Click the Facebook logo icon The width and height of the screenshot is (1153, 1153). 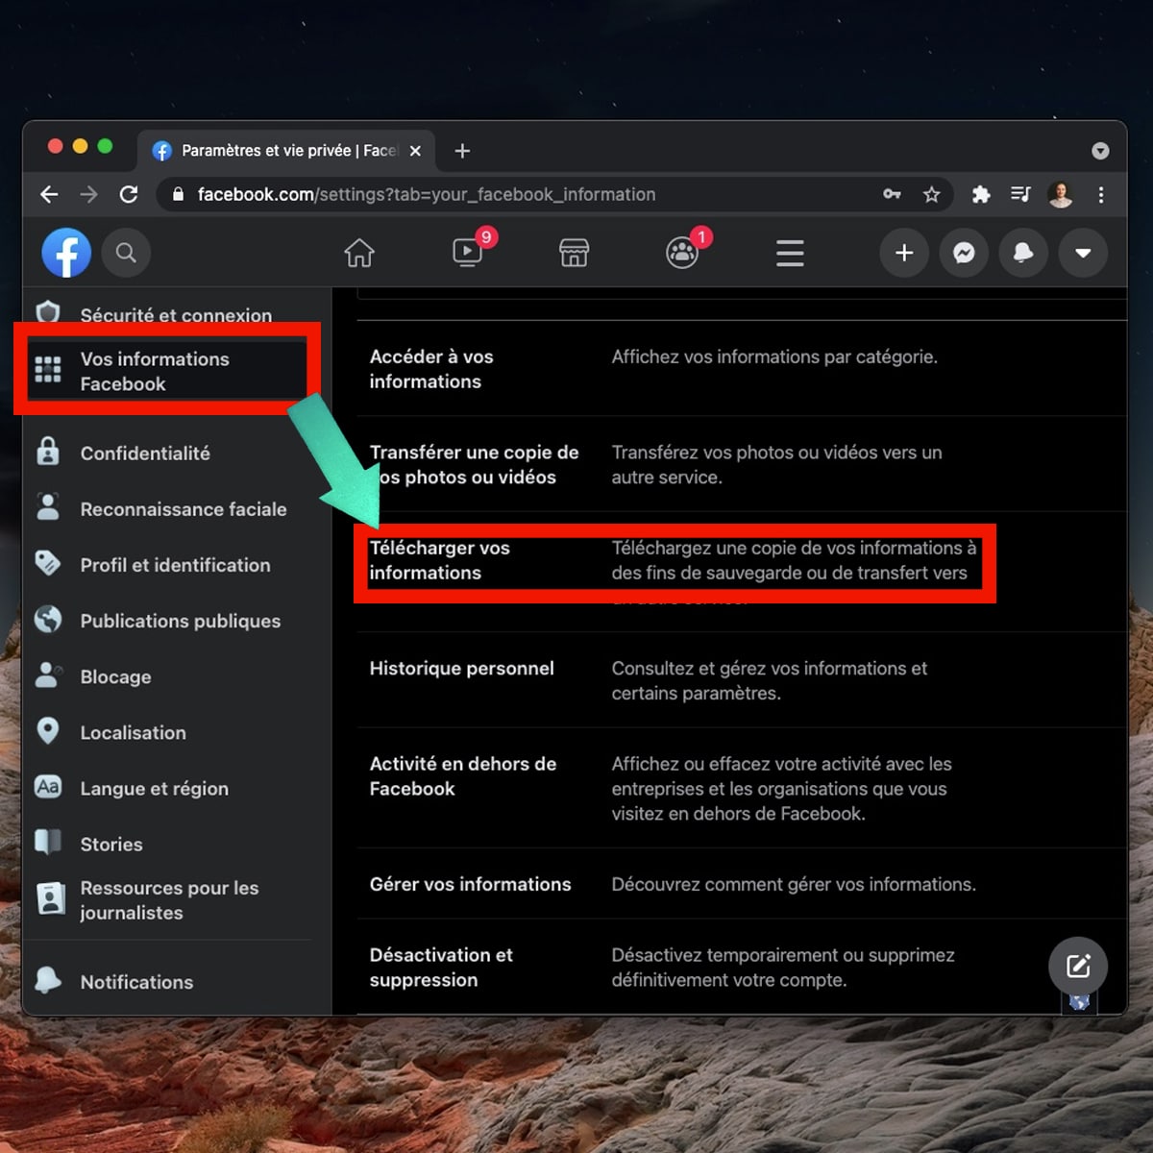66,253
